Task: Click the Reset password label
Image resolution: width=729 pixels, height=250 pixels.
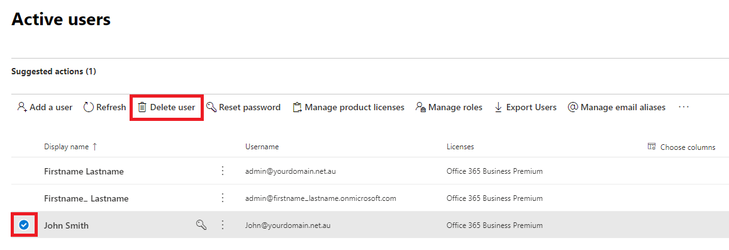Action: point(250,108)
